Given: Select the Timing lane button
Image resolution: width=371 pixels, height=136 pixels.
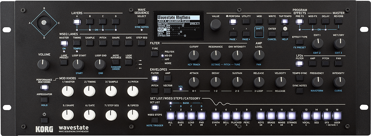Looking at the screenshot, I should click(77, 43).
